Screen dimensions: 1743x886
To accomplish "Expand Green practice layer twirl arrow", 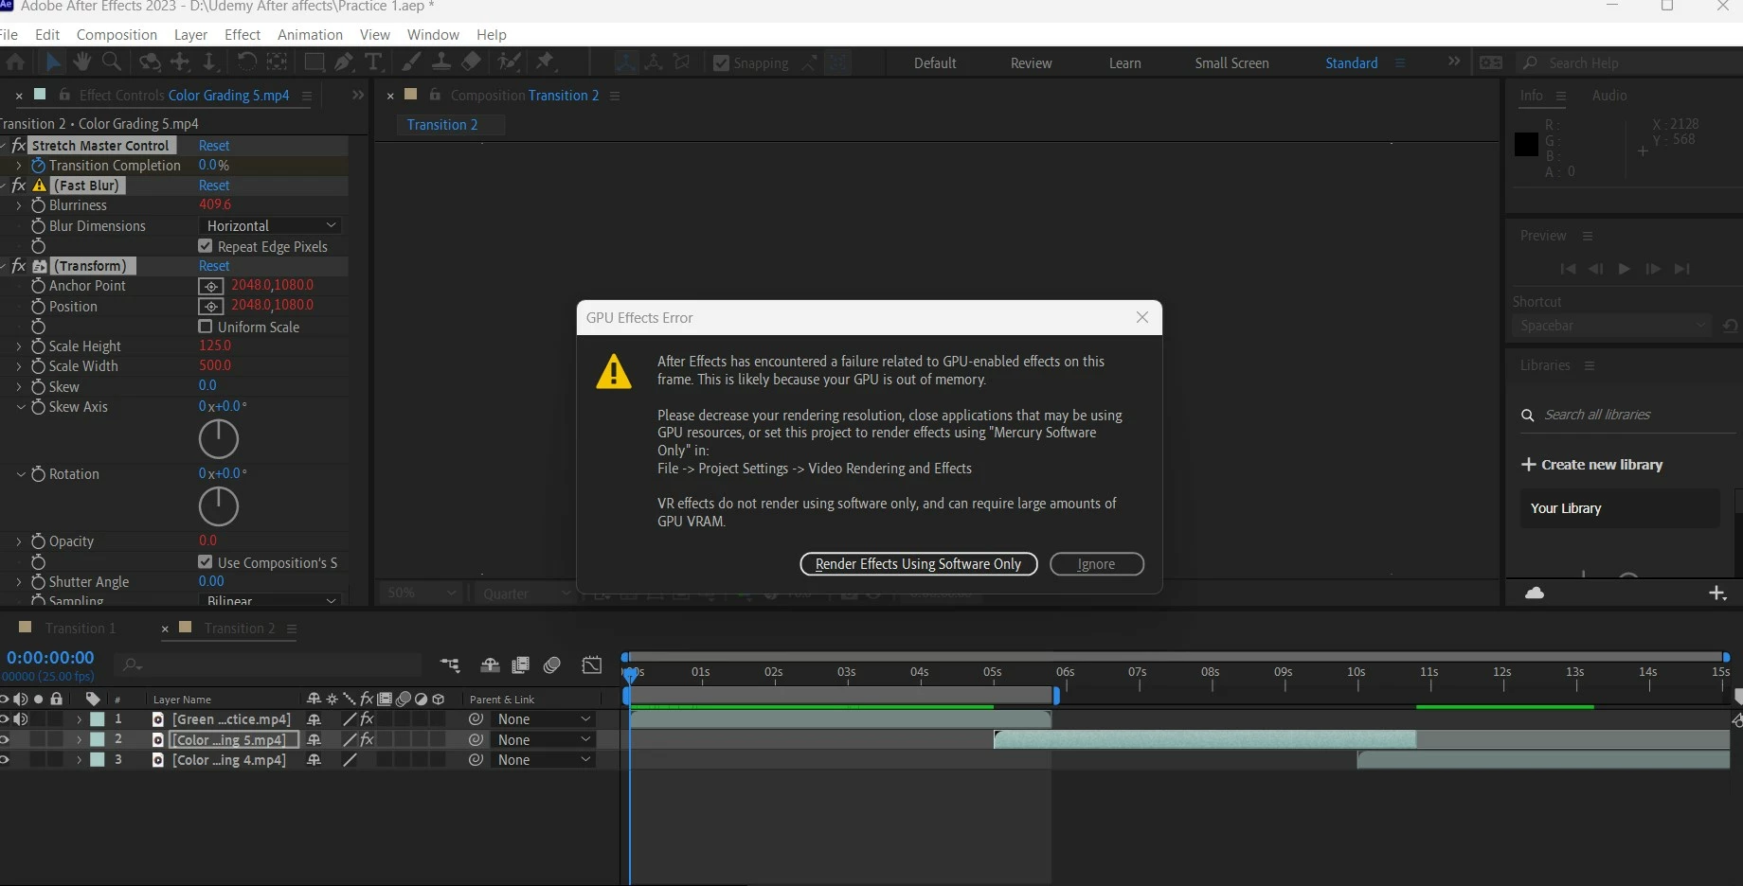I will tap(80, 719).
